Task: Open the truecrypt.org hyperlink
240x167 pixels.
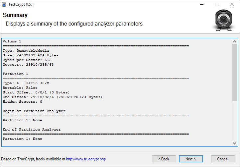Action: (x=86, y=159)
